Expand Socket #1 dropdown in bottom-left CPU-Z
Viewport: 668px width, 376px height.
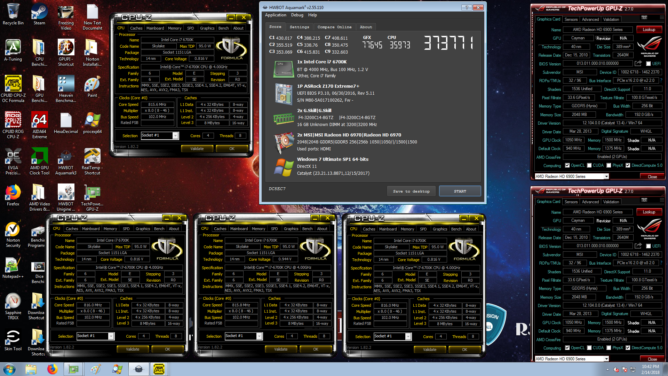coord(111,336)
